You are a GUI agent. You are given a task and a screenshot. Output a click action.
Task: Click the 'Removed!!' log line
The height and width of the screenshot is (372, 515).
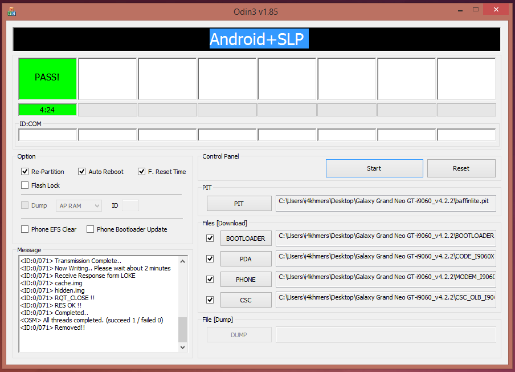(x=52, y=327)
